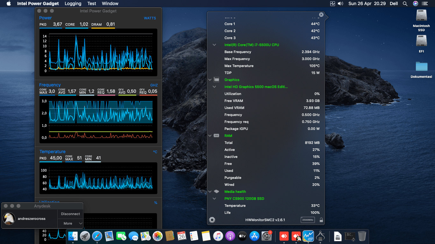The height and width of the screenshot is (244, 435).
Task: Collapse the PNY CS900 120GB SSD group
Action: coord(214,199)
